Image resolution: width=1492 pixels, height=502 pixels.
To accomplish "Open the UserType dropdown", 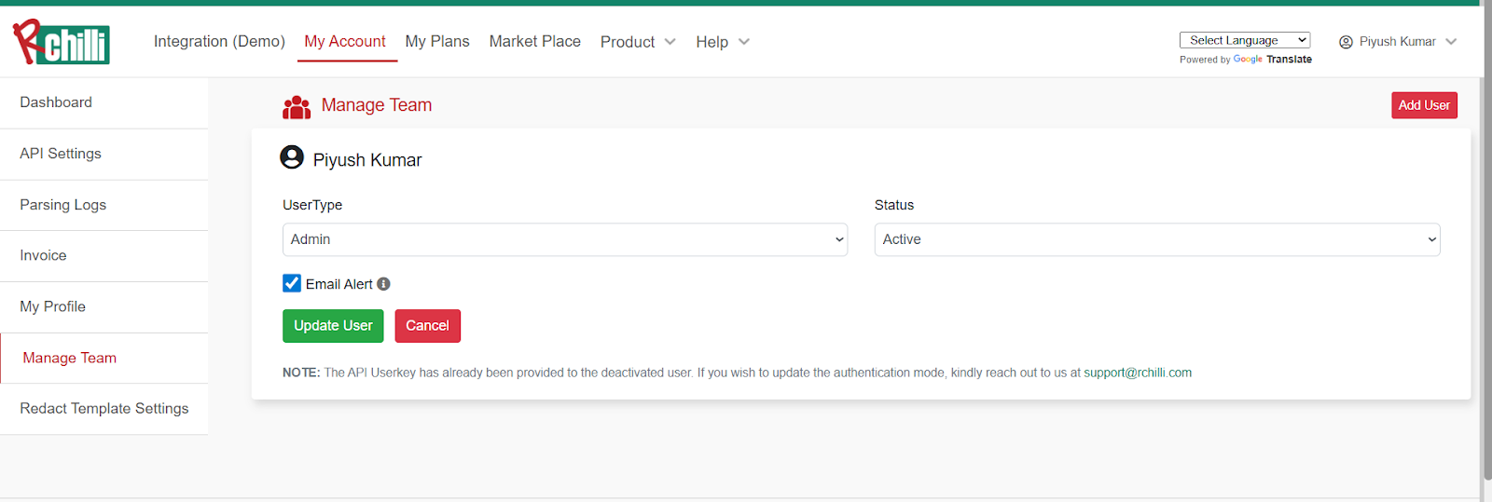I will click(564, 239).
